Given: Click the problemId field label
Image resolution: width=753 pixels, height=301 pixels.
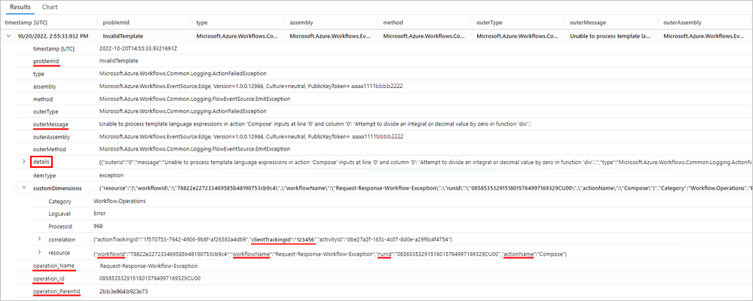Looking at the screenshot, I should 46,62.
